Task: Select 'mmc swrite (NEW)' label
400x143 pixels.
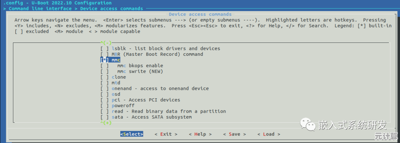Action: [140, 72]
